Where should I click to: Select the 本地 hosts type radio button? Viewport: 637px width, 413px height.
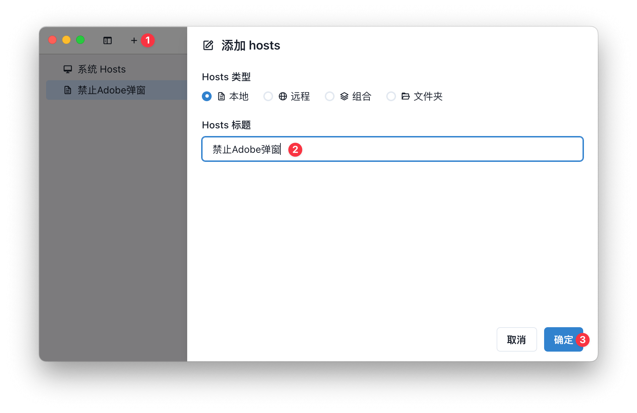(206, 96)
